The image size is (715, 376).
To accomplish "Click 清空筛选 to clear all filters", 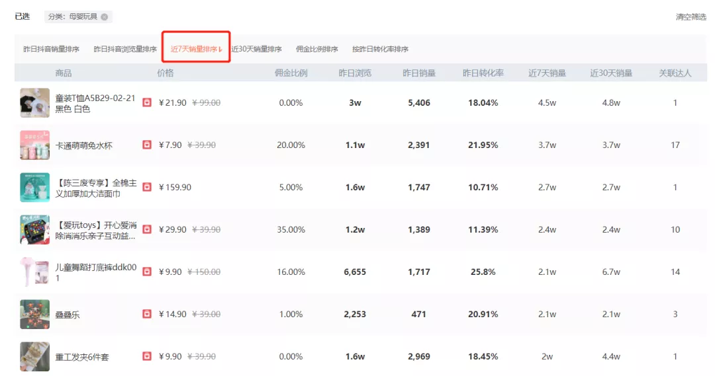I will (691, 17).
